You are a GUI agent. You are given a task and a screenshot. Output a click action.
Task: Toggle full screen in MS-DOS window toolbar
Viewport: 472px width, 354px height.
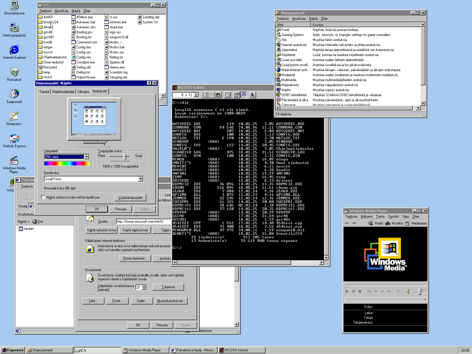click(227, 95)
